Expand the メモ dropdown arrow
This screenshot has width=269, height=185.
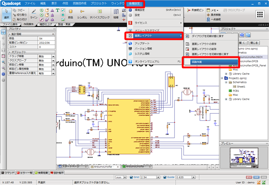(217, 10)
